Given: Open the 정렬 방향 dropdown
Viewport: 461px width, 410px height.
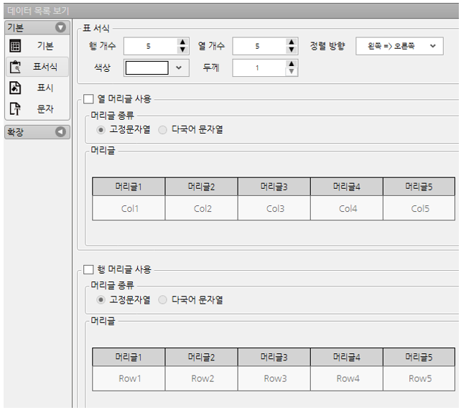Looking at the screenshot, I should (x=399, y=46).
